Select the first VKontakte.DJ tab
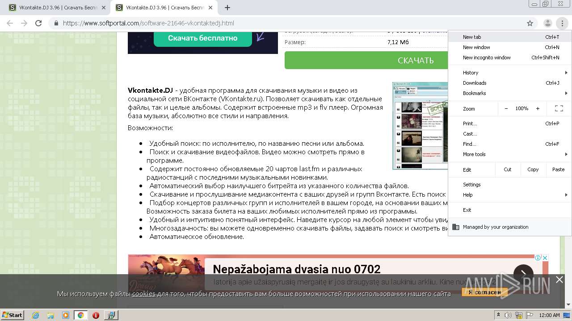This screenshot has height=321, width=572. point(56,8)
